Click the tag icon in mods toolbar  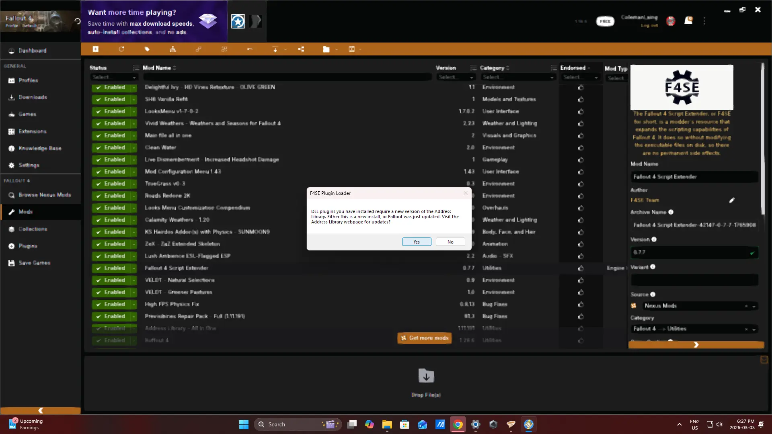click(x=147, y=49)
